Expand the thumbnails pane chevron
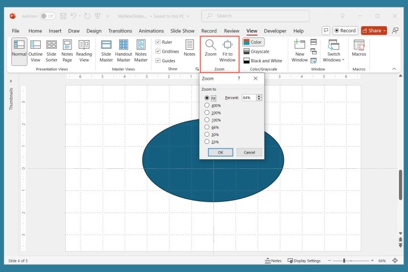Screen dimensions: 408x272 (x=11, y=81)
